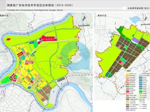Click the red oval parcel in the left map

tap(8, 39)
